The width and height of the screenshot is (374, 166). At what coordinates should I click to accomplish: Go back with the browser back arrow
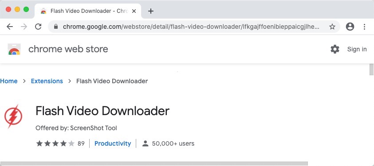click(x=10, y=27)
